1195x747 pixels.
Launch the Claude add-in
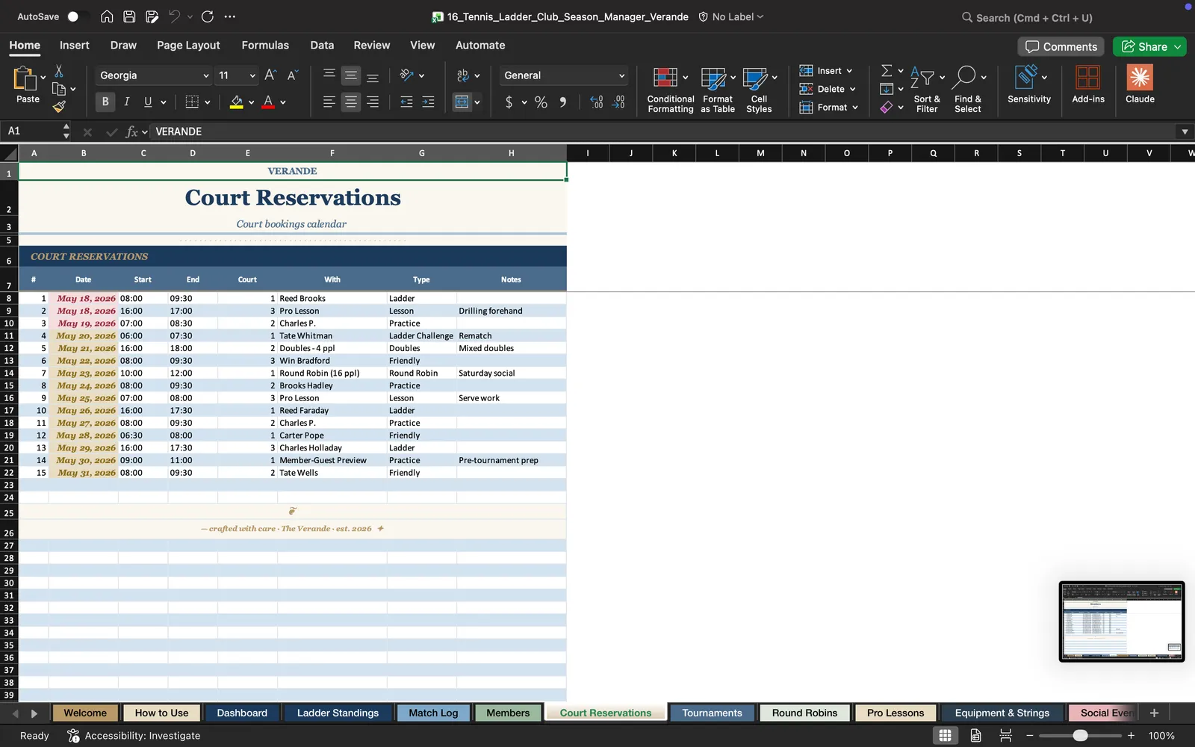(x=1140, y=84)
